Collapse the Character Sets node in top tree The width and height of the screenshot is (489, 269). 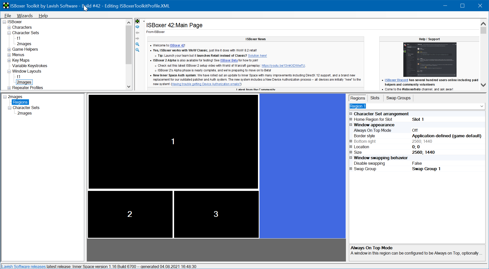(9, 33)
